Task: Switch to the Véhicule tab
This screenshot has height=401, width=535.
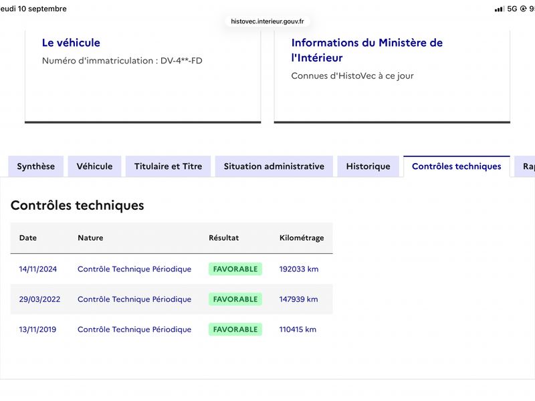Action: [x=94, y=166]
